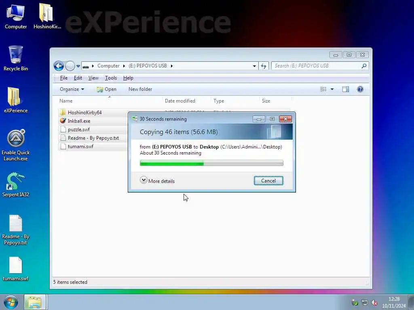
Task: Click the drive icon in the address bar
Action: click(x=86, y=66)
